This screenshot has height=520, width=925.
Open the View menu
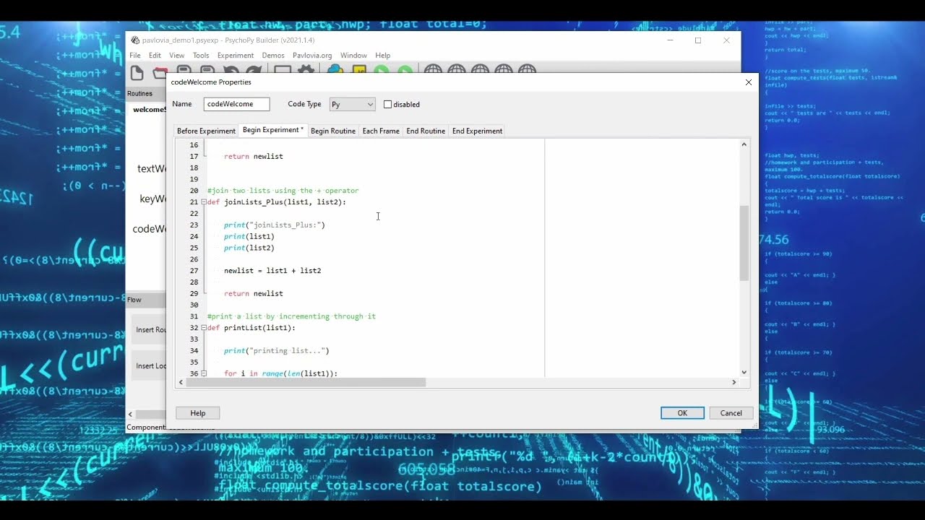pos(176,56)
